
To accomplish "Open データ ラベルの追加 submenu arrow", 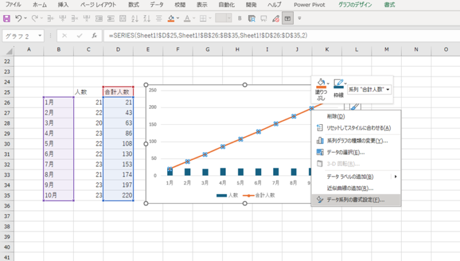I will pyautogui.click(x=395, y=176).
